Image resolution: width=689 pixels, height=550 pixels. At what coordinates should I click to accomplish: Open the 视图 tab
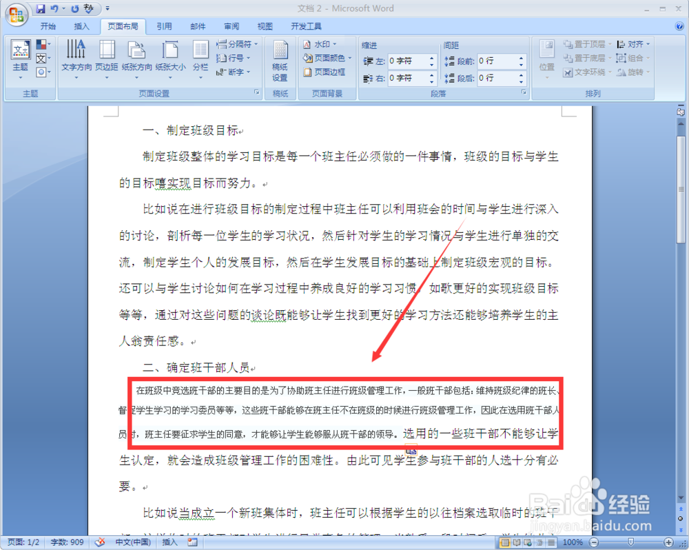pos(265,26)
